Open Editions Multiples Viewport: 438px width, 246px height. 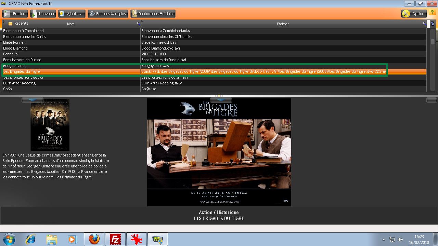click(x=108, y=14)
